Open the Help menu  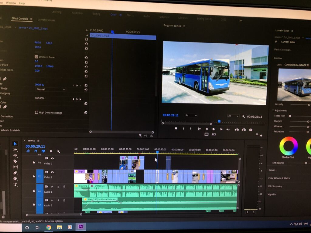pyautogui.click(x=22, y=3)
